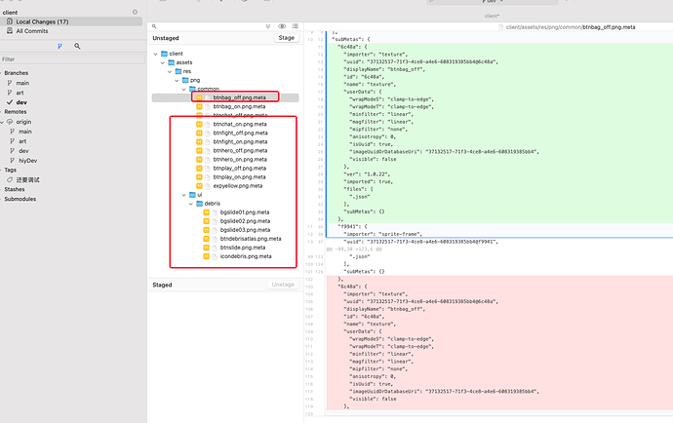The height and width of the screenshot is (423, 673).
Task: Click modified badge of btnplay_on.png.meta
Action: click(x=199, y=176)
